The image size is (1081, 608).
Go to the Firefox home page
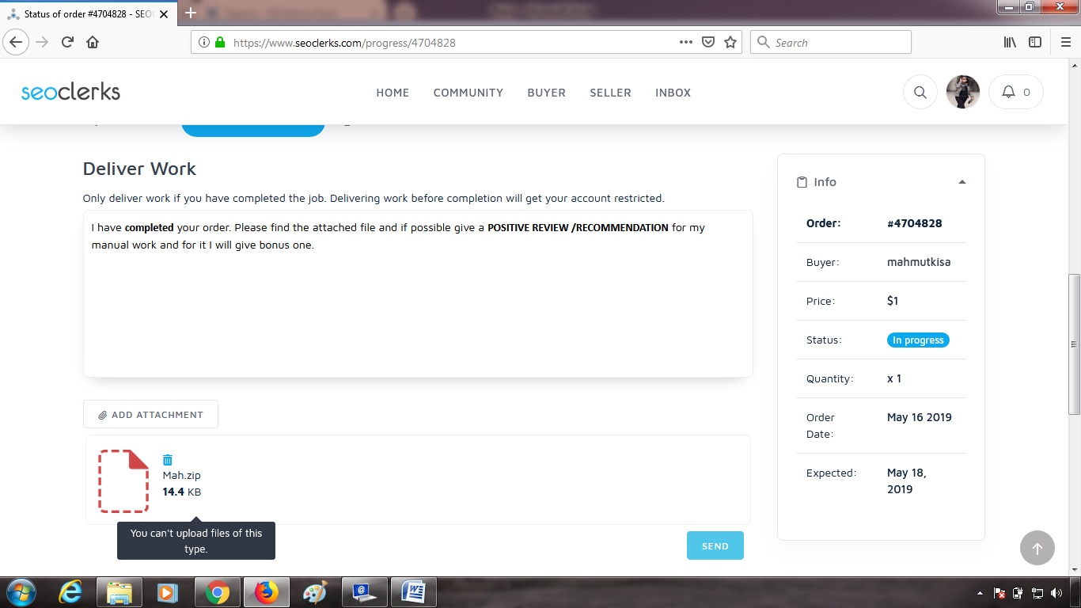tap(93, 42)
